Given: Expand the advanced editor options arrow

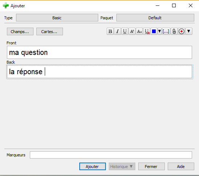Looking at the screenshot, I should 189,31.
